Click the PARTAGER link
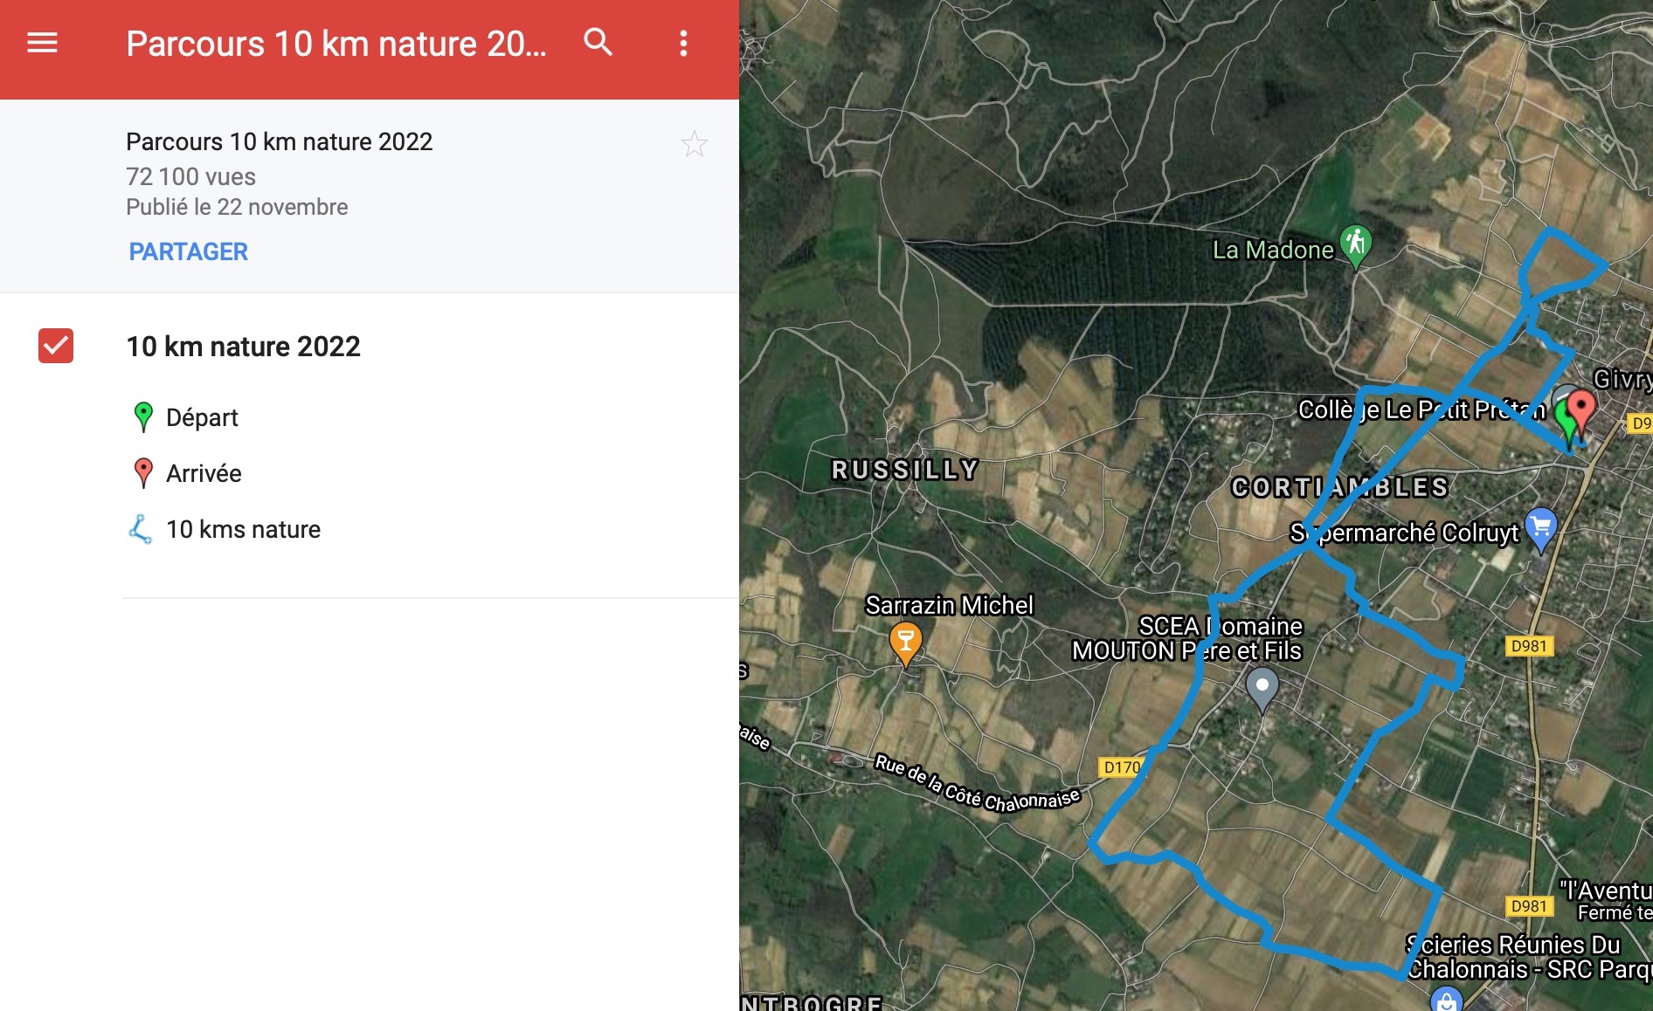The image size is (1653, 1011). [x=188, y=251]
